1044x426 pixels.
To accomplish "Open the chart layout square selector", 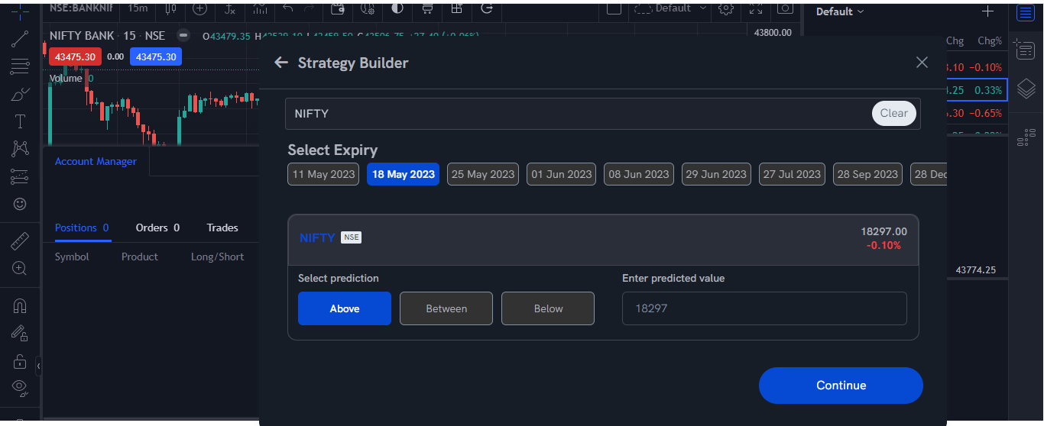I will coord(614,9).
